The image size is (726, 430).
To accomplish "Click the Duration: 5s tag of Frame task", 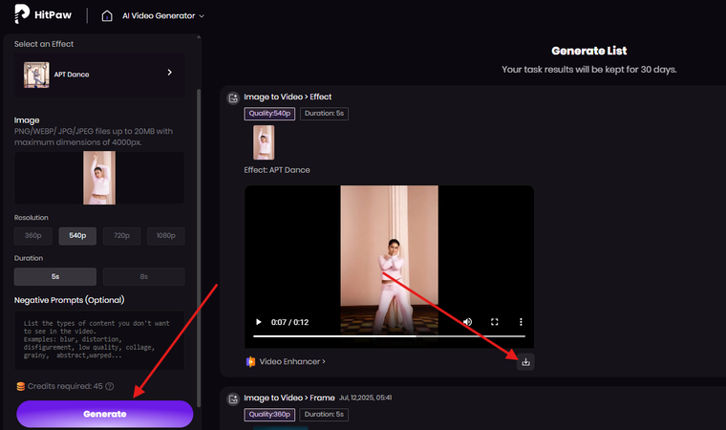I will coord(324,415).
